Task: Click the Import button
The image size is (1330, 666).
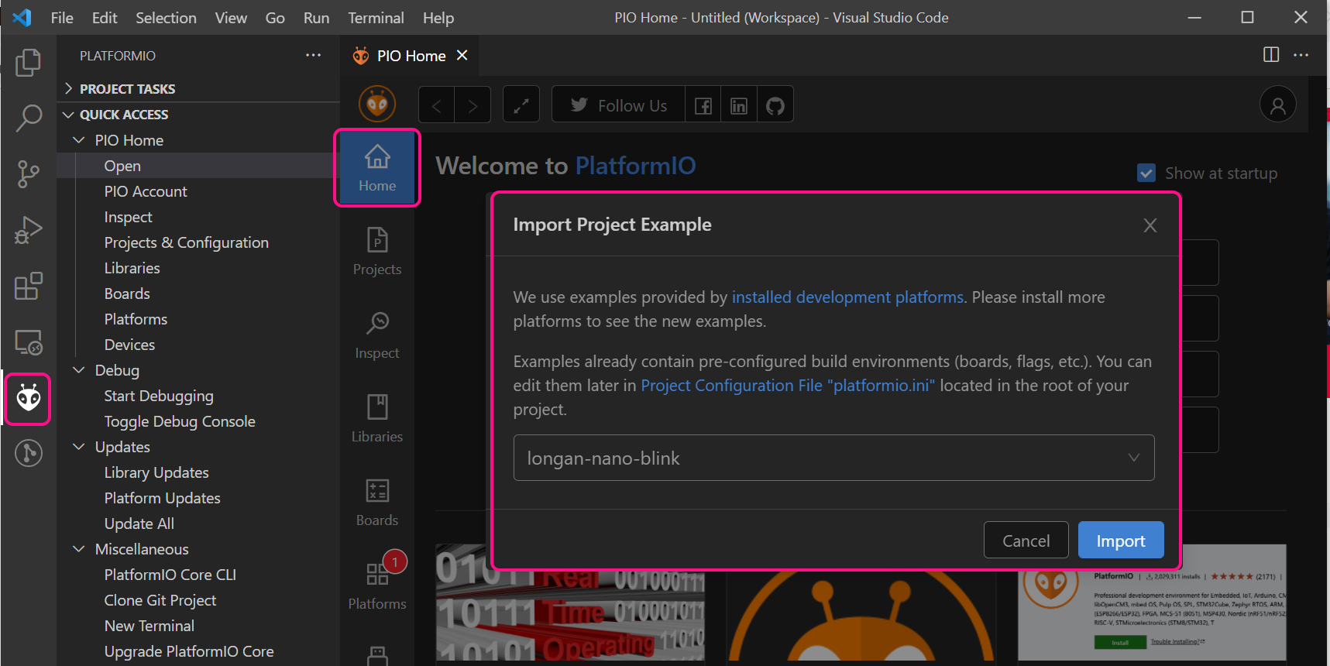Action: click(1121, 540)
